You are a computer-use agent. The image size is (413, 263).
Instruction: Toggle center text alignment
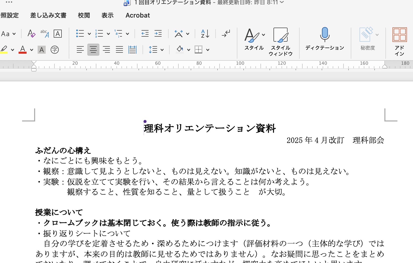point(93,50)
